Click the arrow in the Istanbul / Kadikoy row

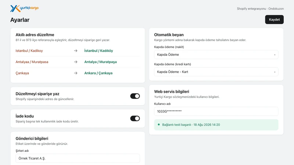[76, 51]
